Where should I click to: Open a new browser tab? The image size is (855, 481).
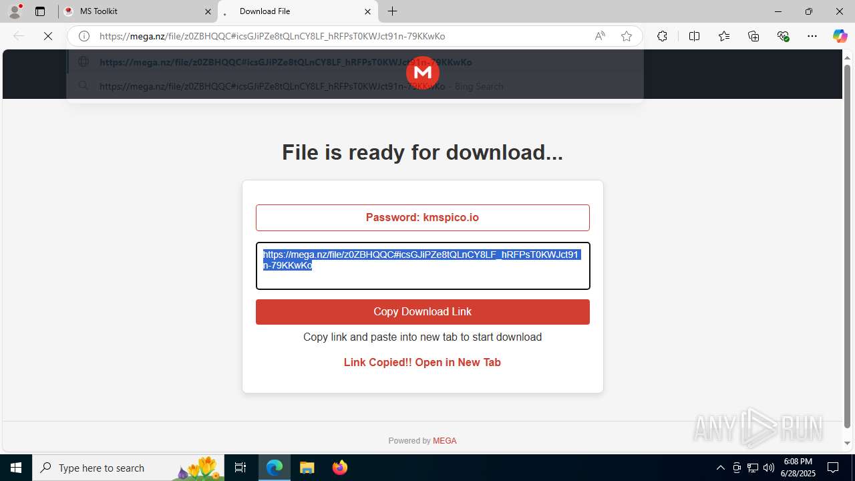tap(393, 11)
